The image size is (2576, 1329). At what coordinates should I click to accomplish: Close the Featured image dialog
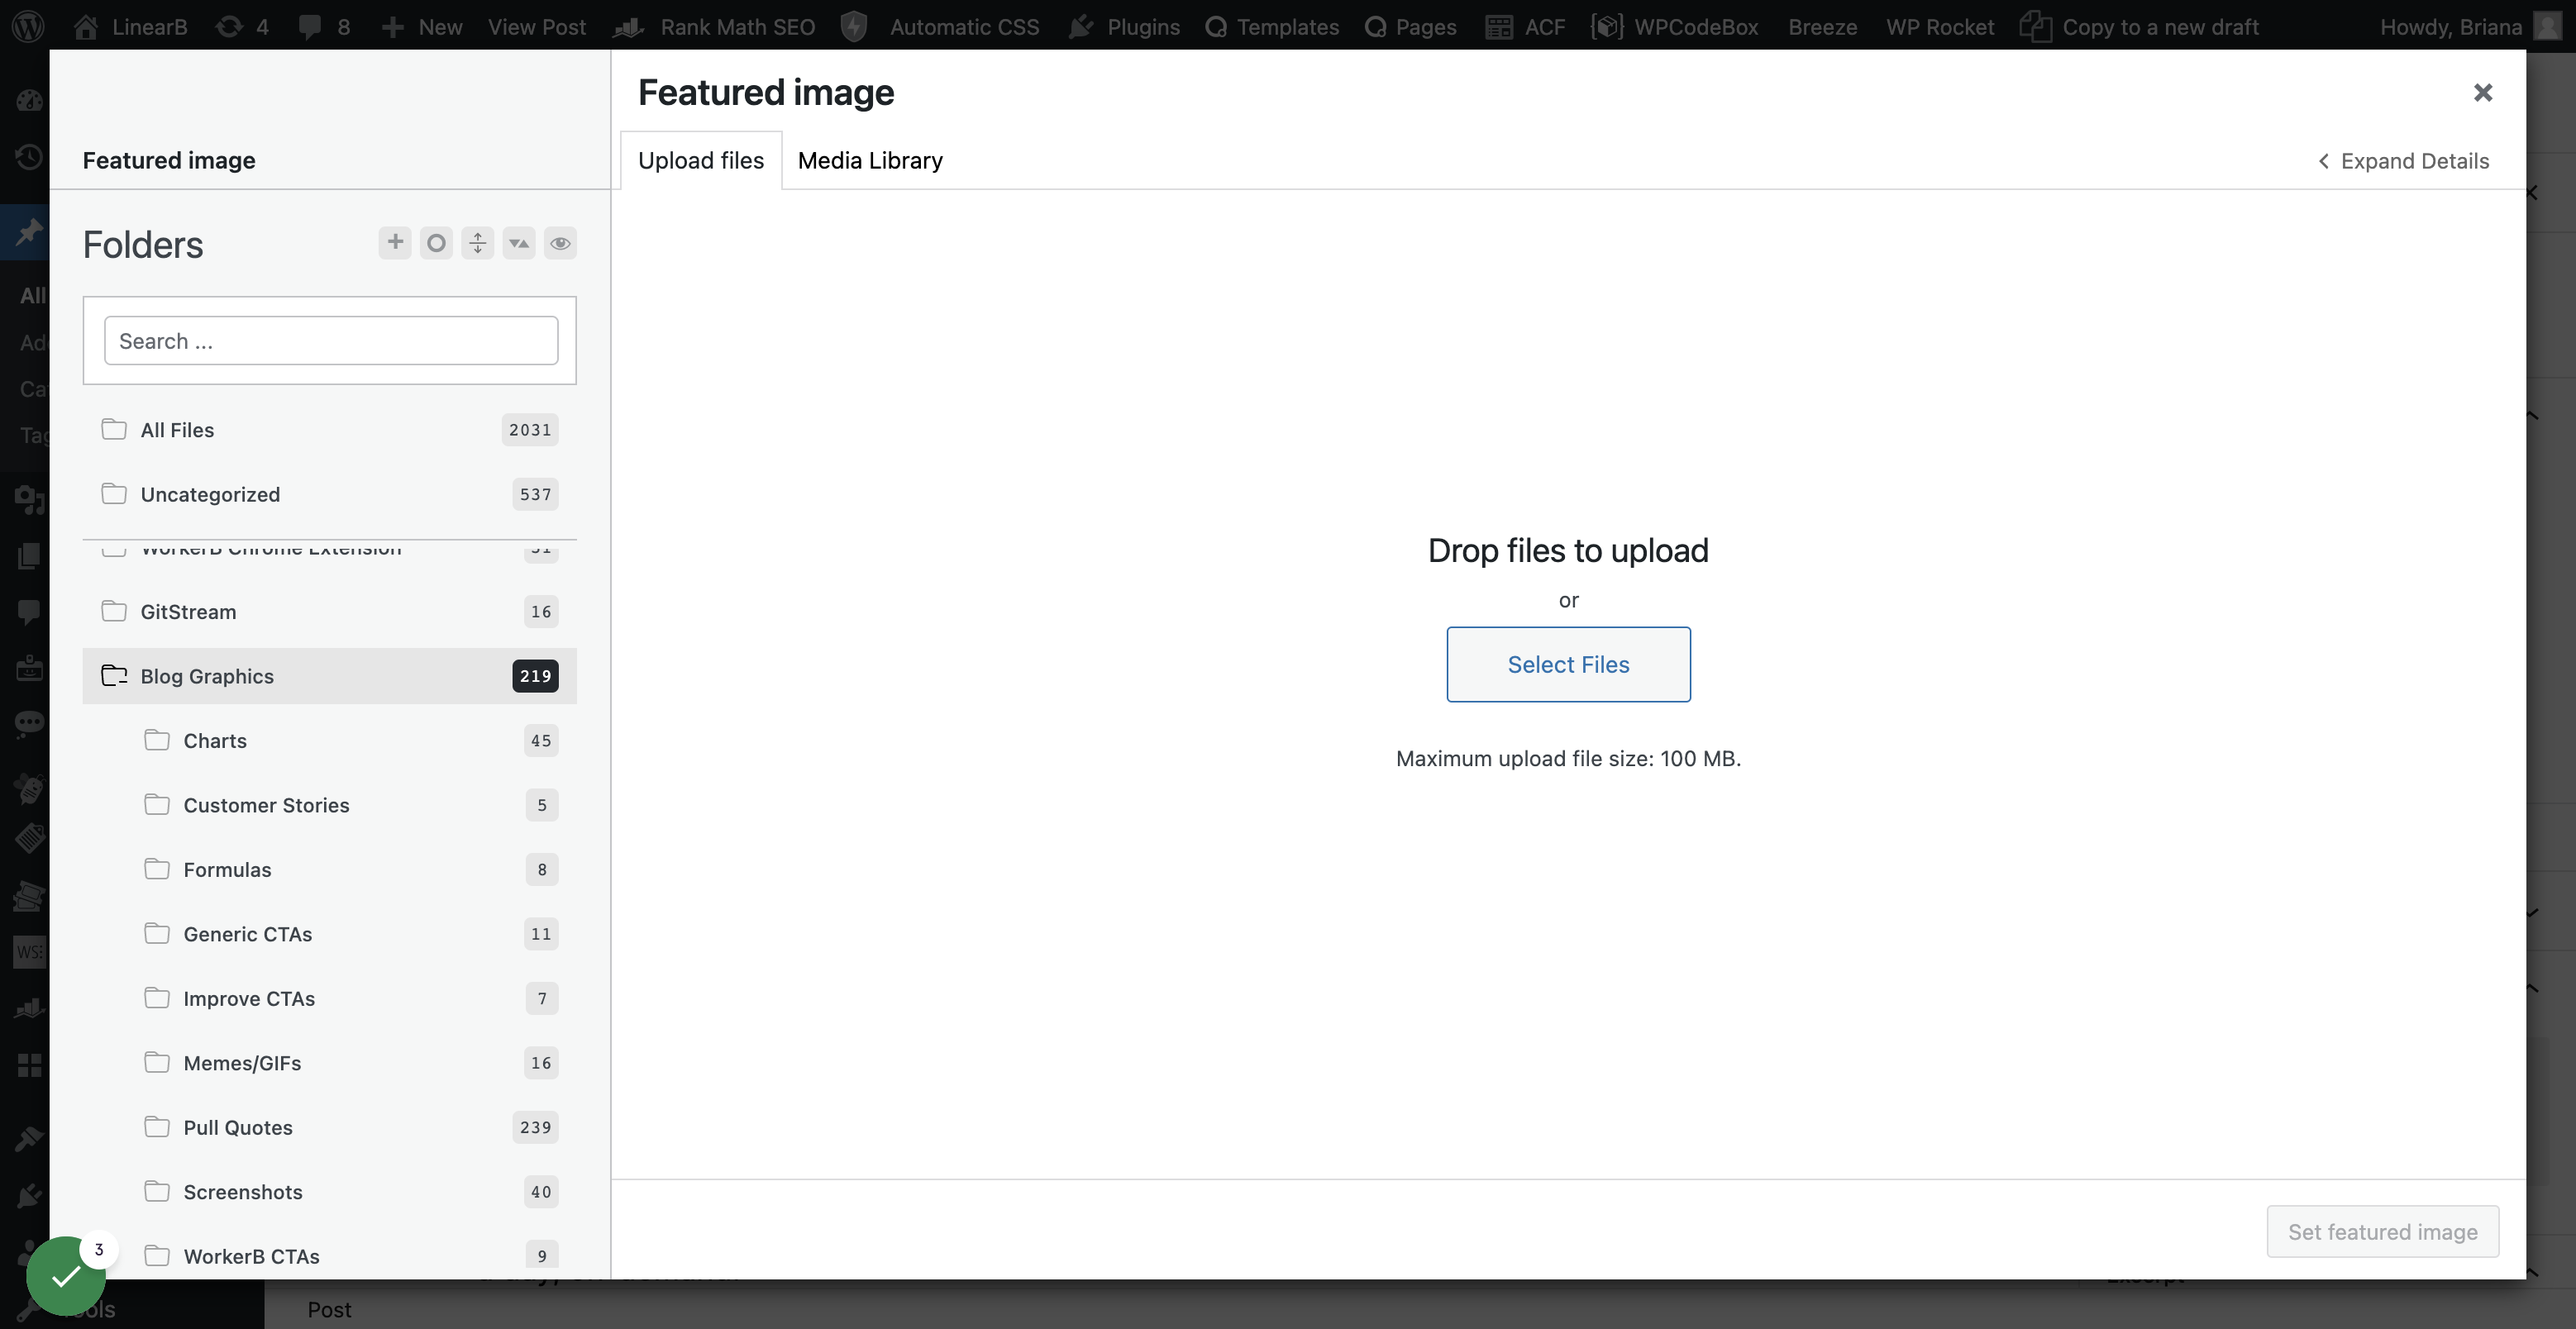point(2483,93)
